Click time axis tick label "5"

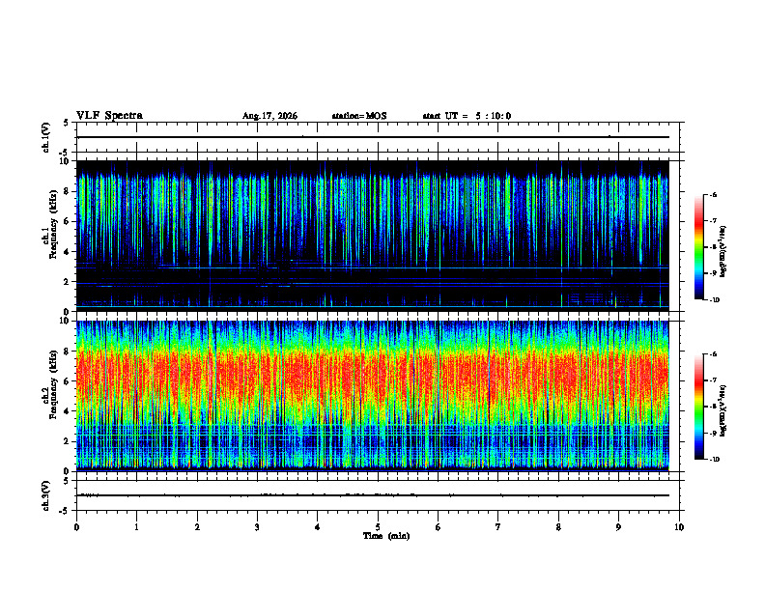point(378,527)
